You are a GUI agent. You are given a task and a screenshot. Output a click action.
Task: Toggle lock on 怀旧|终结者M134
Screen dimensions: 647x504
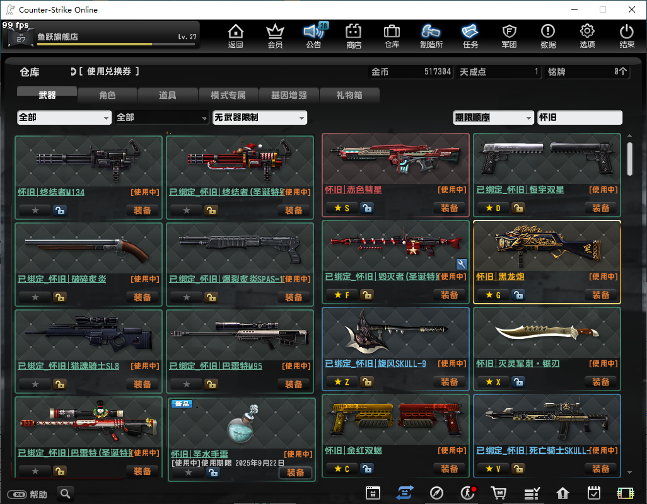point(60,210)
